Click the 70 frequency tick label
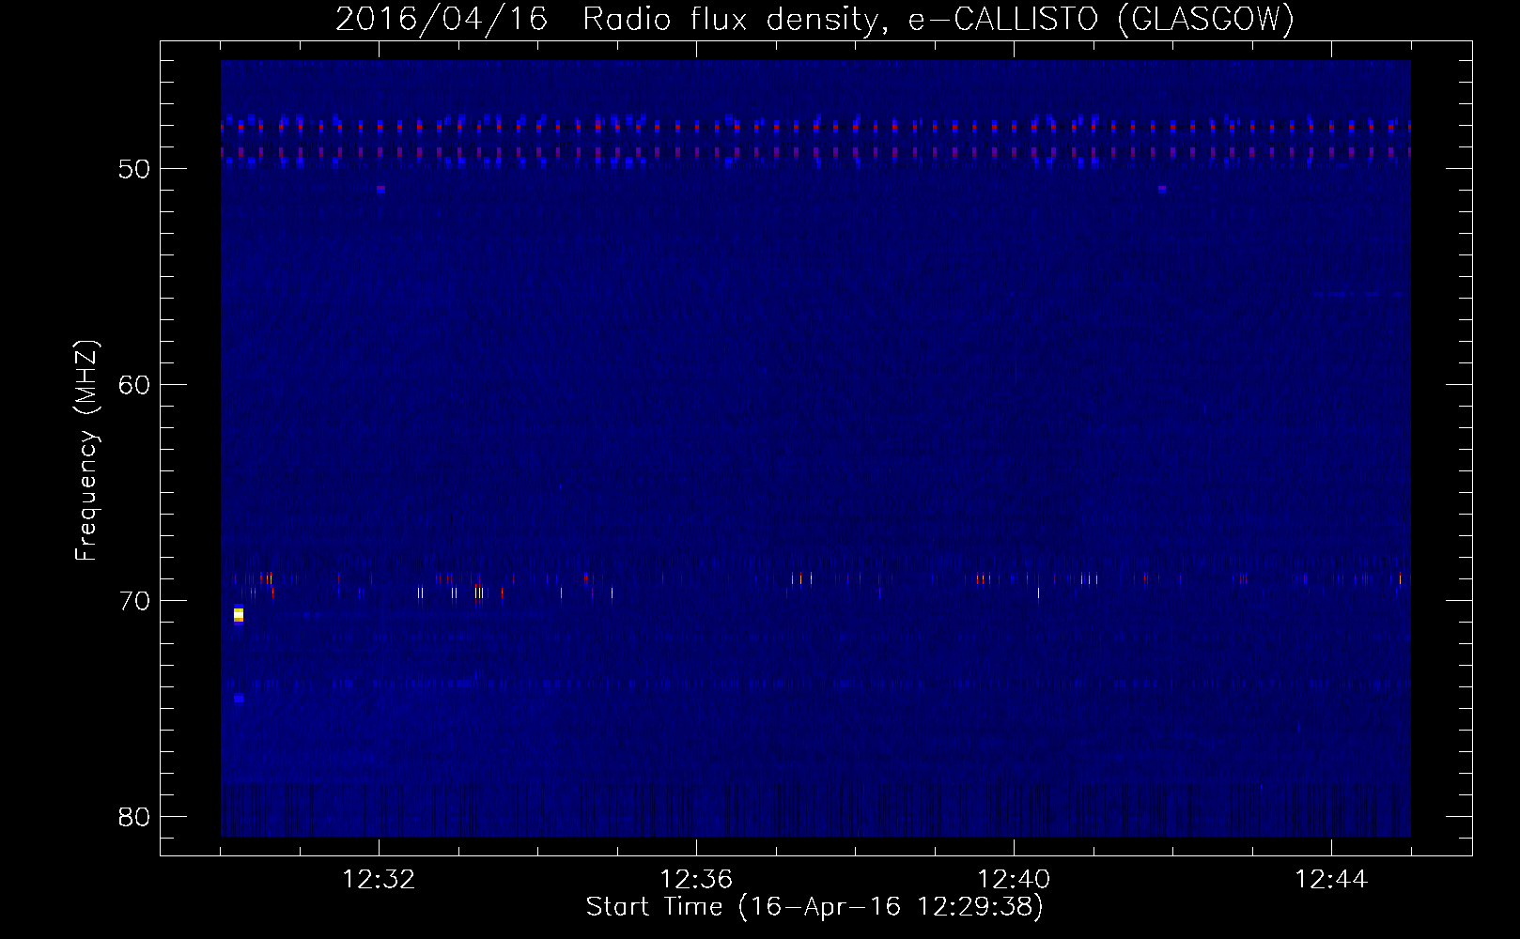 134,601
